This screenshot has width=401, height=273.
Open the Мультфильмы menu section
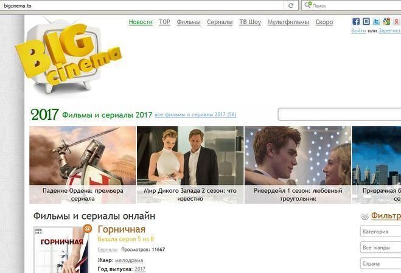point(288,22)
